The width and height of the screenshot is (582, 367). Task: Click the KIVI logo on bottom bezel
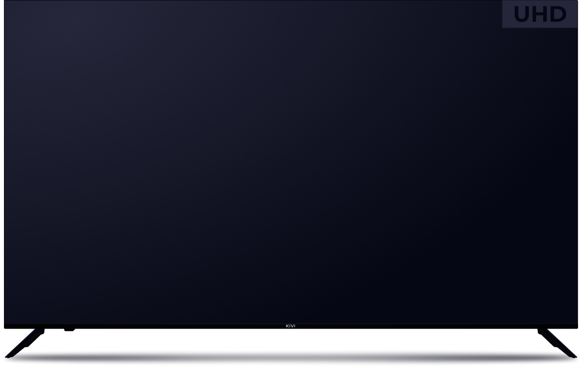click(x=291, y=326)
